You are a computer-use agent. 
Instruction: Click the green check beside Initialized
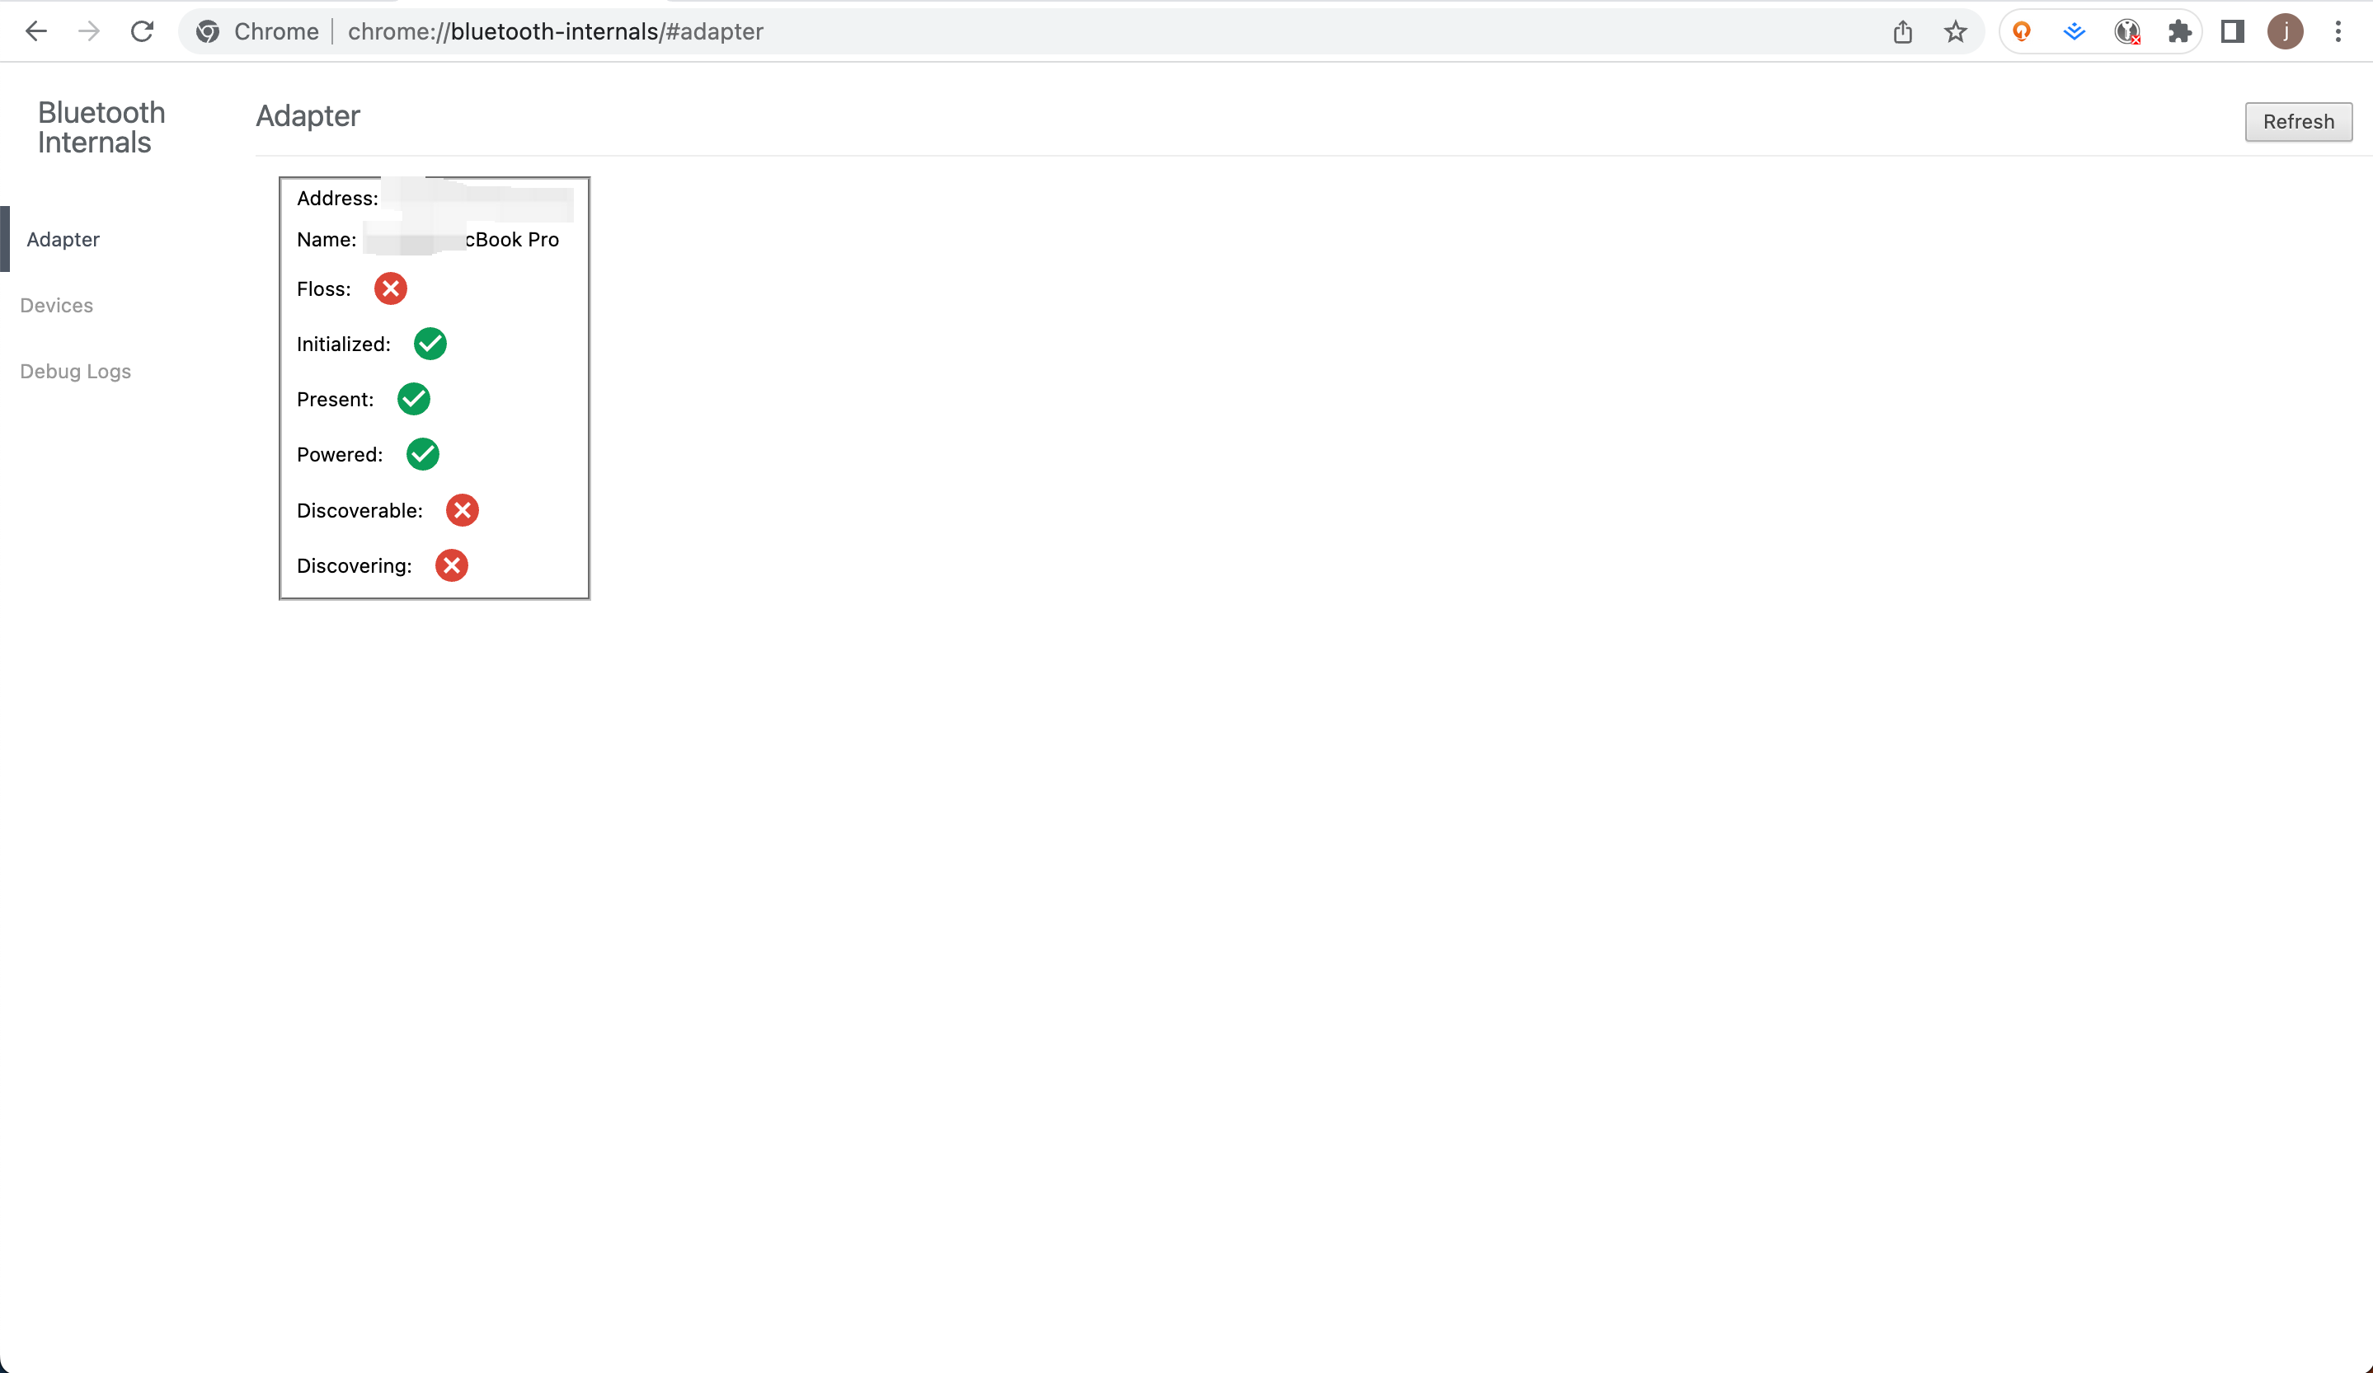tap(430, 344)
